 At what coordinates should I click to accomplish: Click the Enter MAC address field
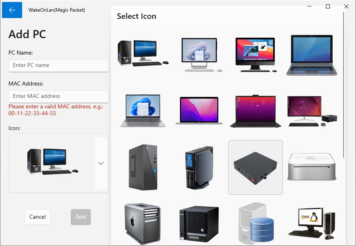tap(58, 96)
